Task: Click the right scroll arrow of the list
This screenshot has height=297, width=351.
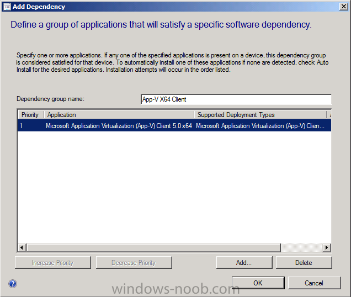Action: click(327, 248)
